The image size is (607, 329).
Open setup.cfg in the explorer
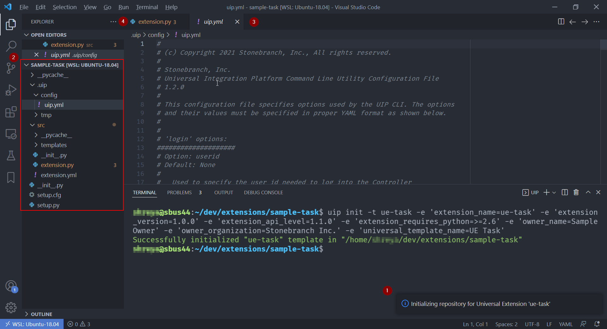click(x=49, y=195)
